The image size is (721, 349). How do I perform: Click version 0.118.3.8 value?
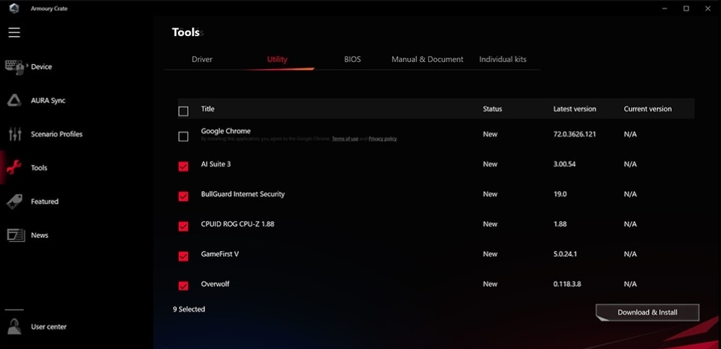point(567,284)
